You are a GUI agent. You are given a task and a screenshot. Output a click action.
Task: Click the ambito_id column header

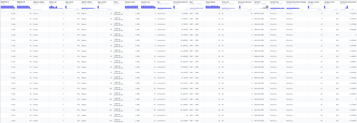[53, 2]
